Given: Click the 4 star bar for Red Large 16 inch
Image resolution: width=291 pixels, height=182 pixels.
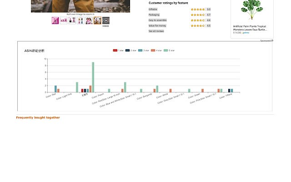Looking at the screenshot, I should (x=122, y=91).
